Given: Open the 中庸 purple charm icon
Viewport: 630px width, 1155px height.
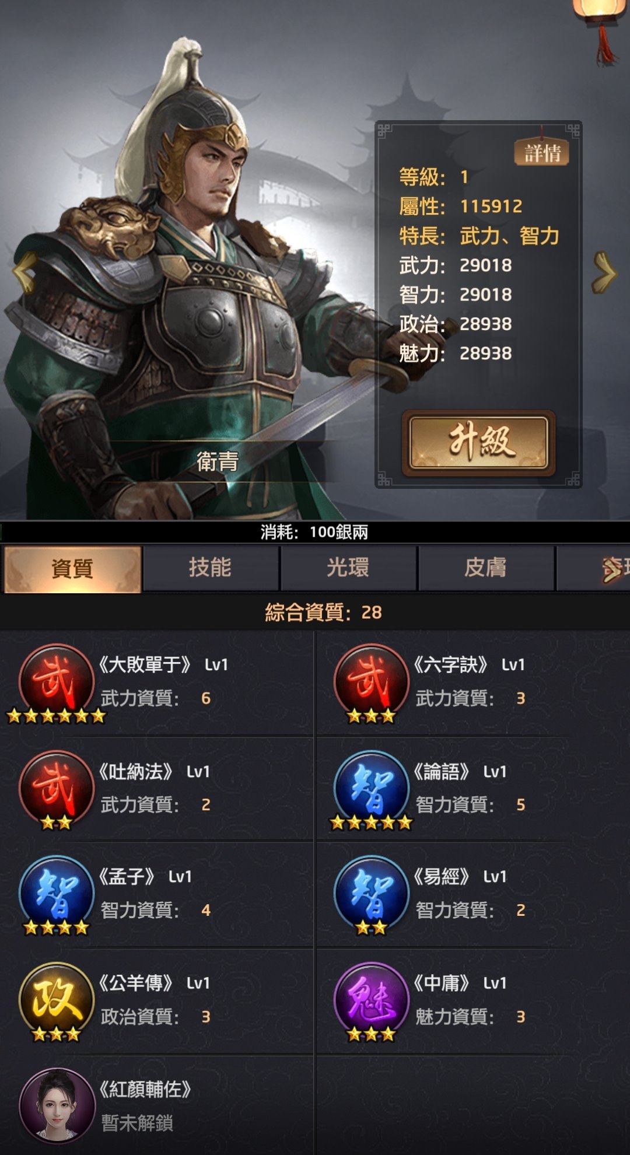Looking at the screenshot, I should tap(372, 1000).
